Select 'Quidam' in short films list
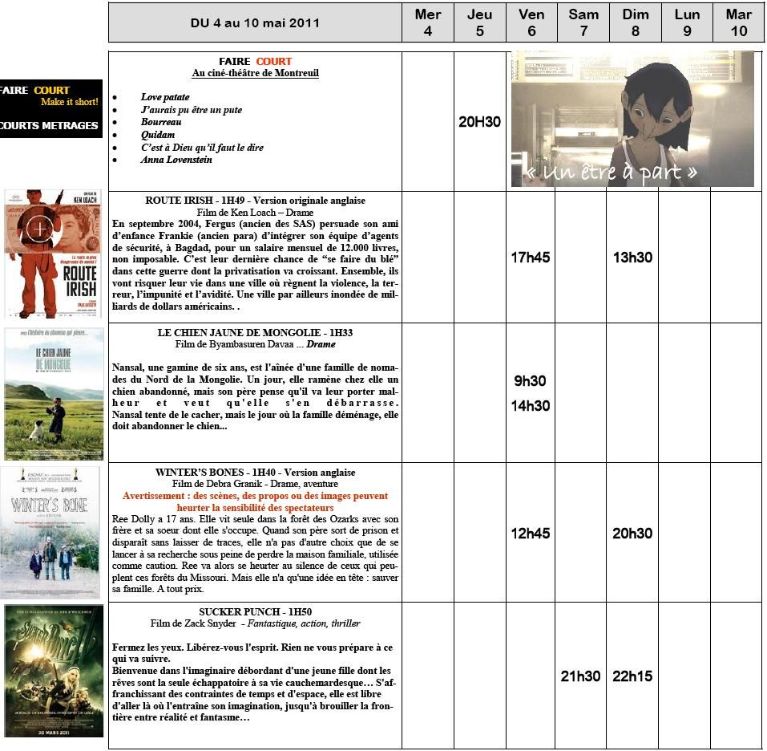The image size is (767, 751). tap(158, 135)
